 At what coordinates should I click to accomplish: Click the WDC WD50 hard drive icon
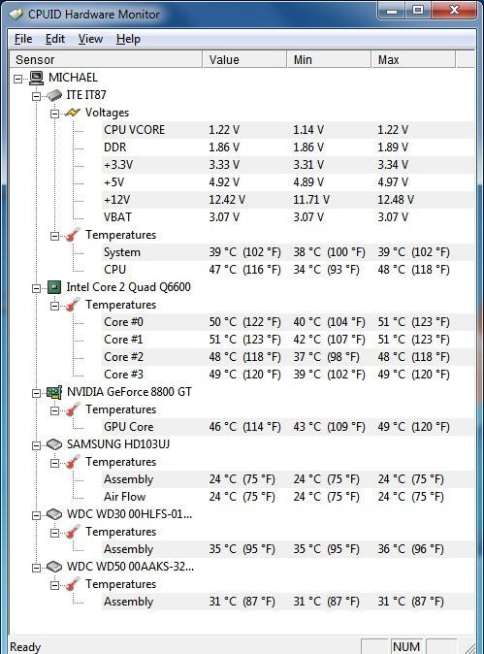pos(54,567)
